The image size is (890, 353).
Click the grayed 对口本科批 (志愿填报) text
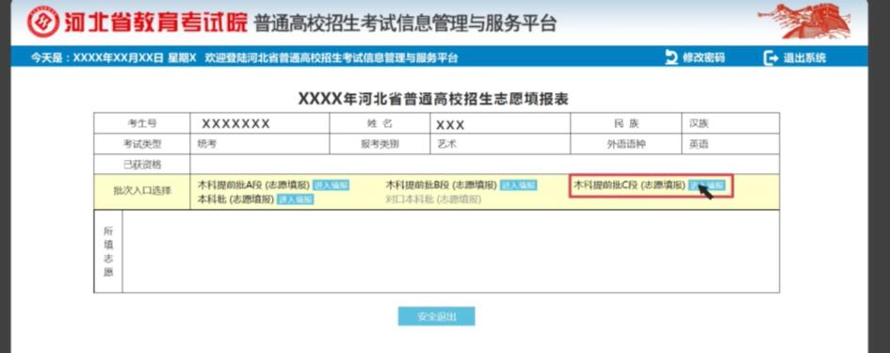pyautogui.click(x=433, y=200)
